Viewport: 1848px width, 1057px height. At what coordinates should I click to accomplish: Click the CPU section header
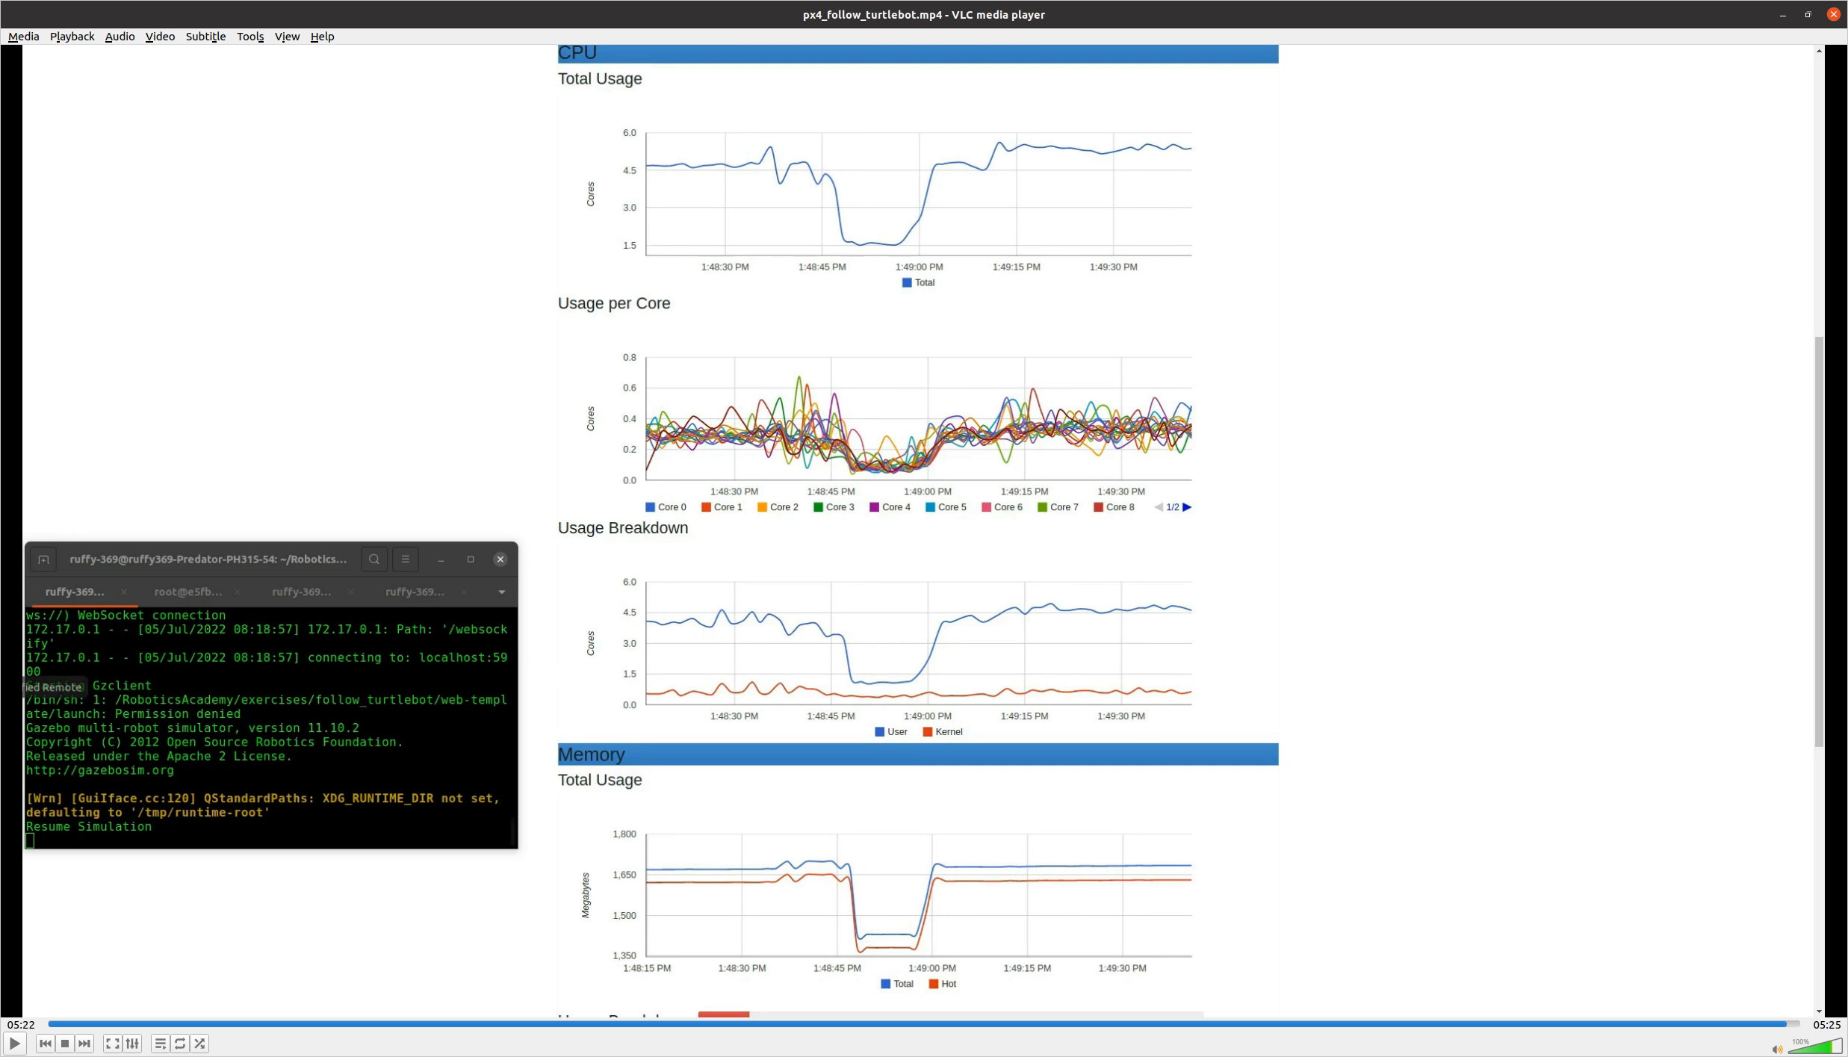(917, 53)
